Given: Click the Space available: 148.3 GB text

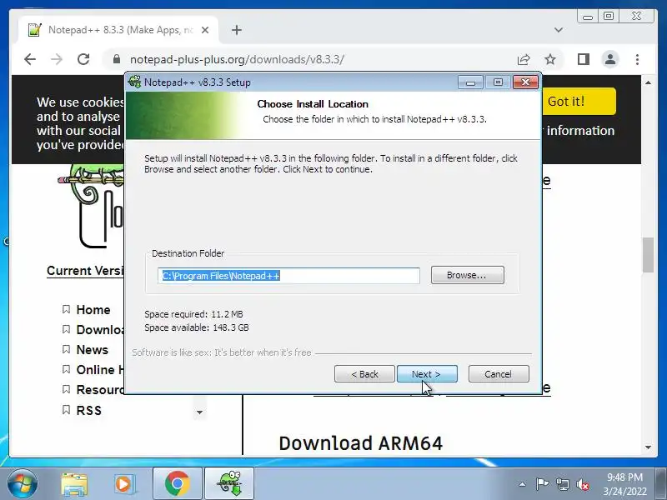Looking at the screenshot, I should [197, 327].
